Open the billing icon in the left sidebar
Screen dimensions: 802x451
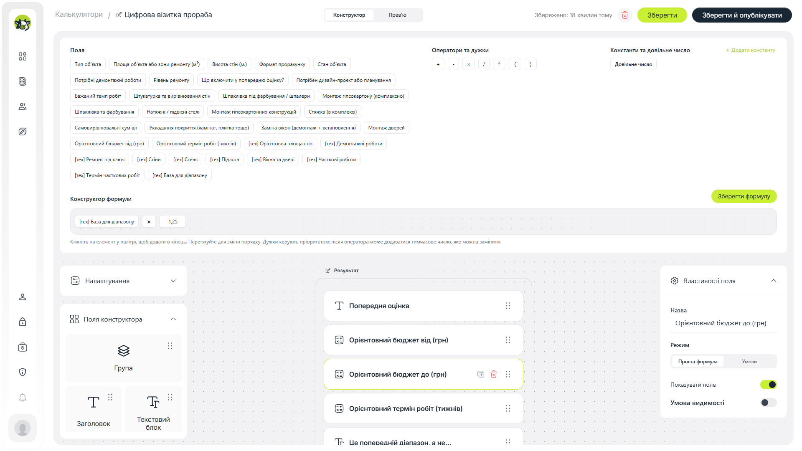pyautogui.click(x=23, y=347)
